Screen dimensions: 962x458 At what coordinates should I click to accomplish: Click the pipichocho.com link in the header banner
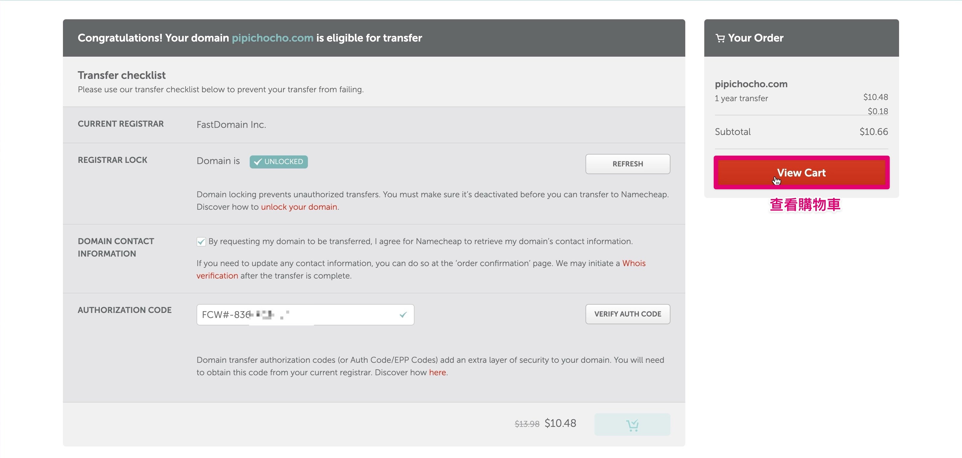(272, 38)
